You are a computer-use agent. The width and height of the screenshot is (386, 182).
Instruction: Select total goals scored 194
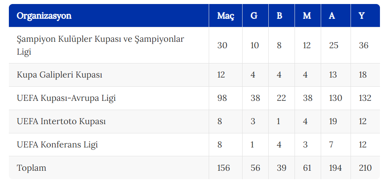[335, 168]
